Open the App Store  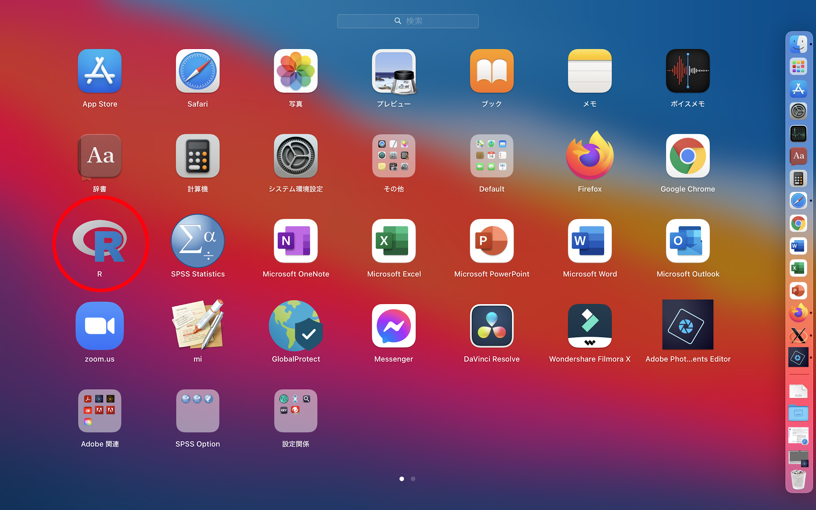coord(100,71)
